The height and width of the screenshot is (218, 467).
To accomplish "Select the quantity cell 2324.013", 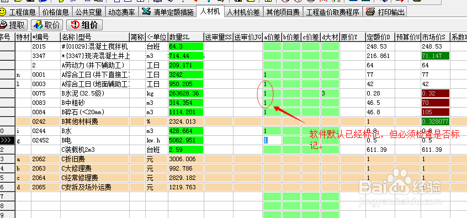I will 186,121.
